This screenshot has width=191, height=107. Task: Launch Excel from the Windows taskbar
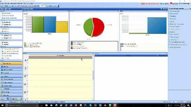click(x=66, y=105)
